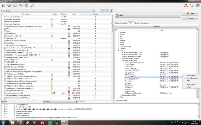Image resolution: width=201 pixels, height=125 pixels.
Task: Sort mod list by Mod Name header
Action: [x=26, y=14]
